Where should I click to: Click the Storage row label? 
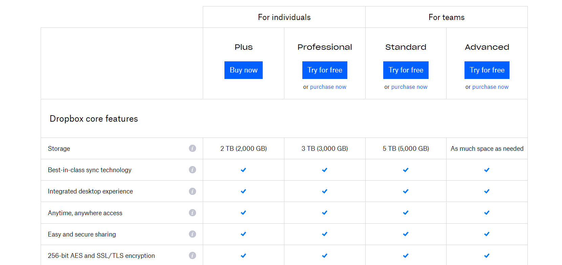59,148
